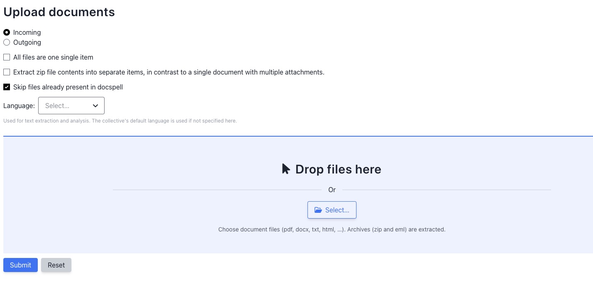Check the zip file extraction option

(7, 72)
